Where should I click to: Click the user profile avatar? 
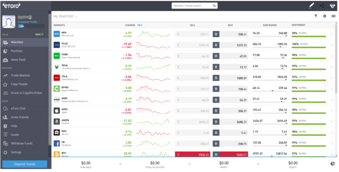9,22
